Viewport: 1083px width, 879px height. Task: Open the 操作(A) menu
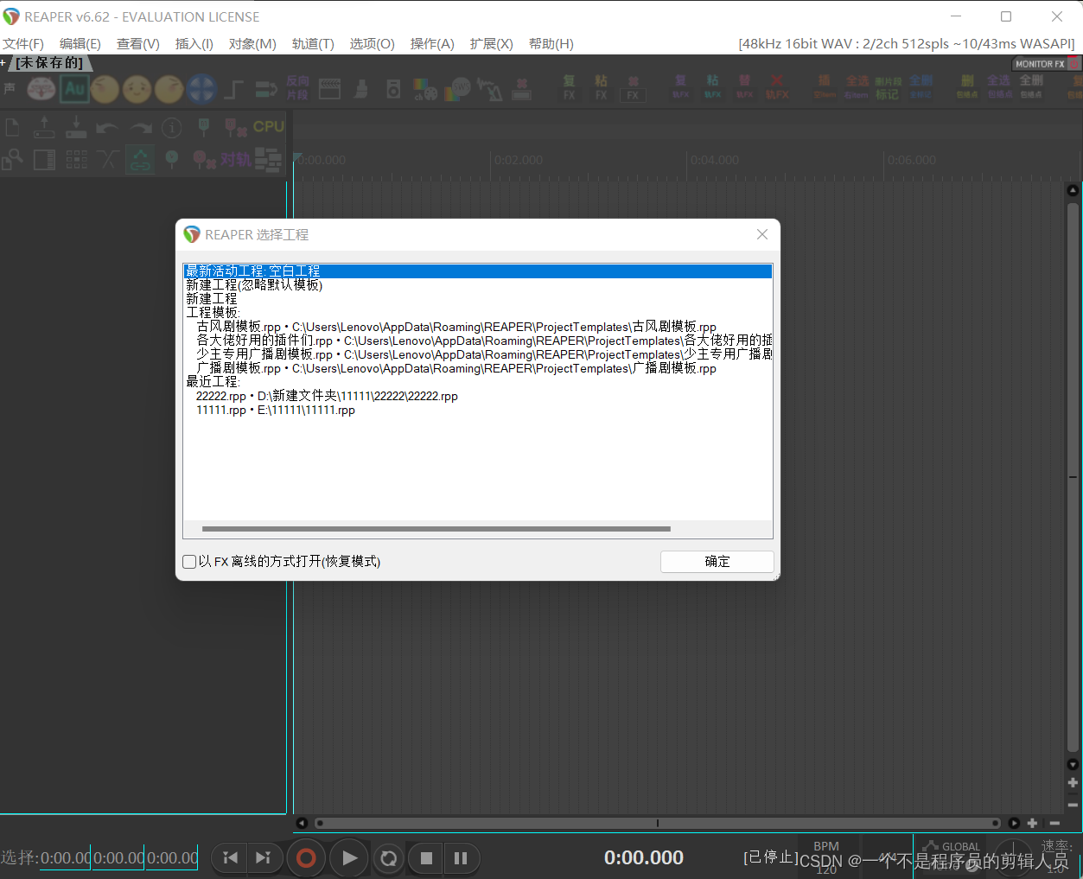click(432, 44)
